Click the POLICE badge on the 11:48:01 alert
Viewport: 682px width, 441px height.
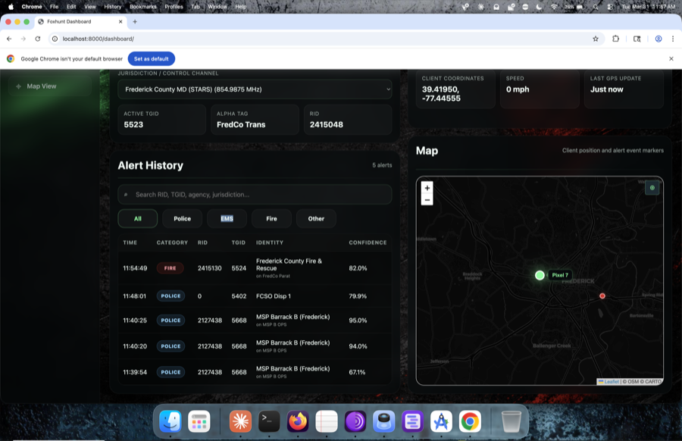coord(170,296)
